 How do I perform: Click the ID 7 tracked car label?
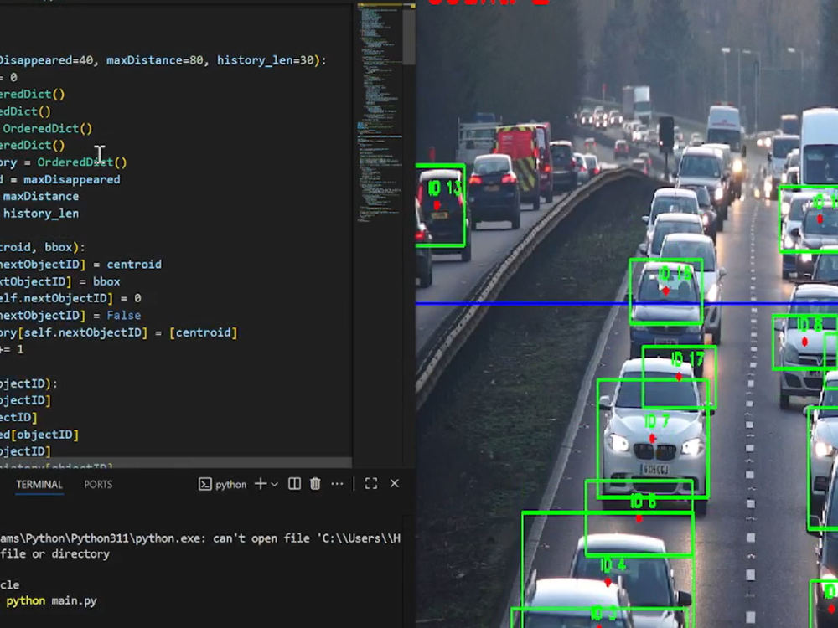[657, 421]
